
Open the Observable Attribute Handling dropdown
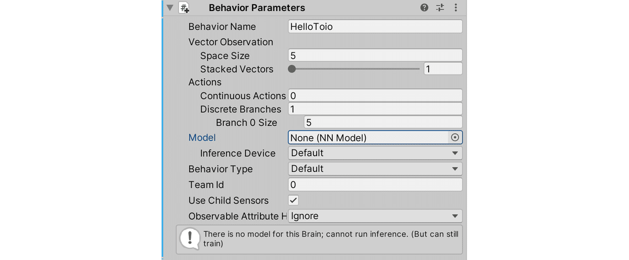coord(375,216)
